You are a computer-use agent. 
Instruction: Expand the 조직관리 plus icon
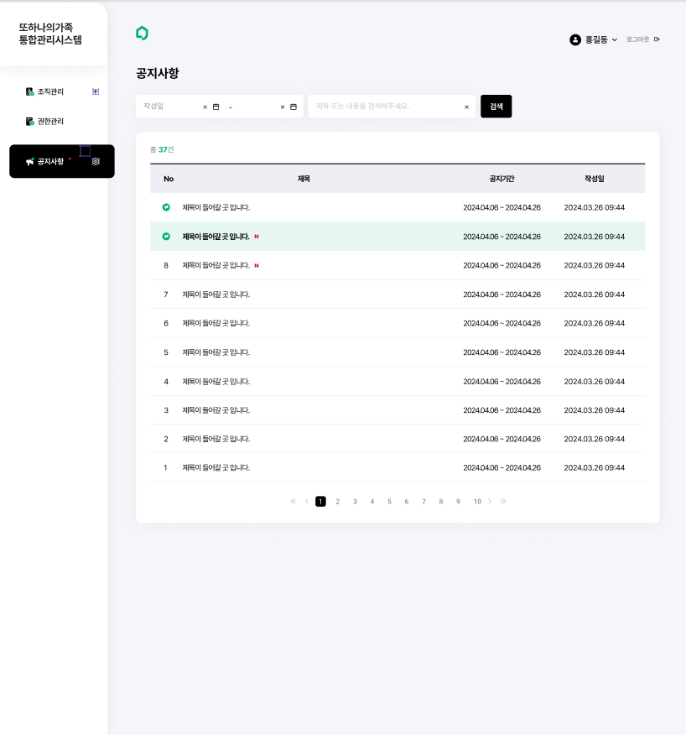(96, 91)
